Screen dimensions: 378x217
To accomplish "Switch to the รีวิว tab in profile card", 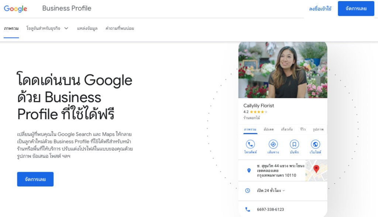I will [x=303, y=129].
